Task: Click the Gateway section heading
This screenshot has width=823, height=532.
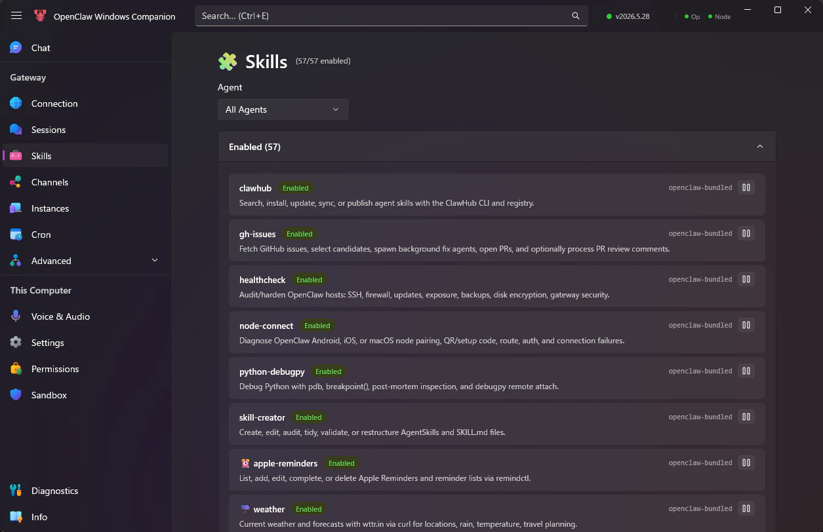Action: 28,77
